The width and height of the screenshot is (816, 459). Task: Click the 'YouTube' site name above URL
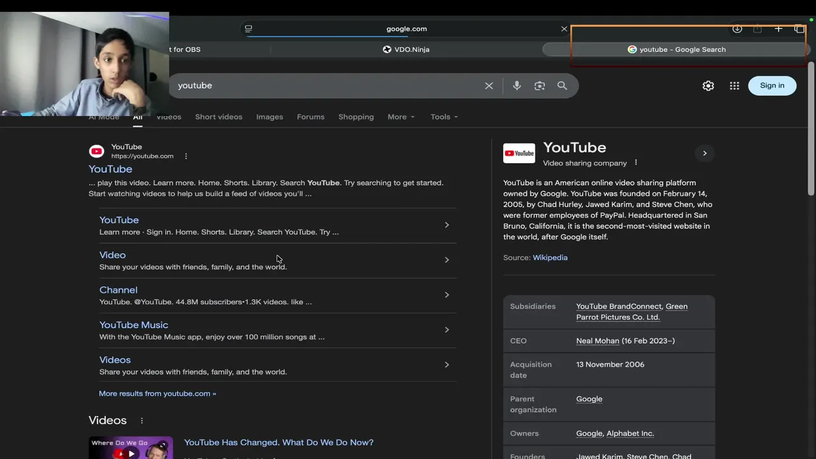pos(126,147)
